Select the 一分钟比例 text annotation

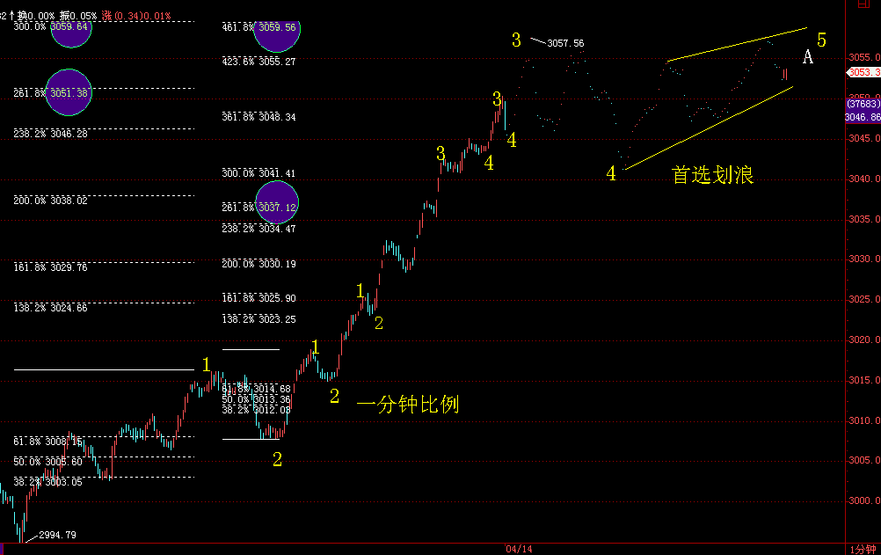click(x=407, y=405)
